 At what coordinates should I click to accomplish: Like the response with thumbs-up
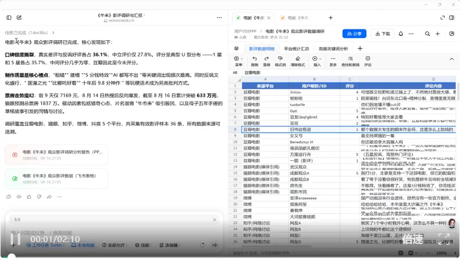[29, 196]
